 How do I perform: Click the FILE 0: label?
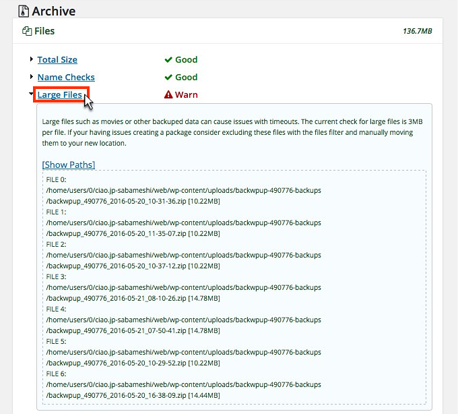point(56,179)
